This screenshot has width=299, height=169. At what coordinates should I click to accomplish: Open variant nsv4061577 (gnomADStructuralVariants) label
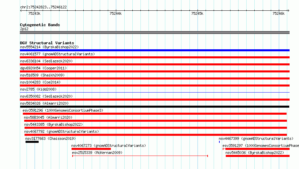57,54
